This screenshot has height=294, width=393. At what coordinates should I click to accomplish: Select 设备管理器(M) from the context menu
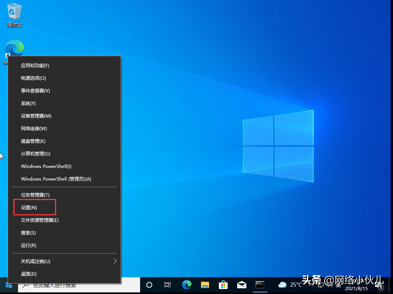[x=35, y=116]
